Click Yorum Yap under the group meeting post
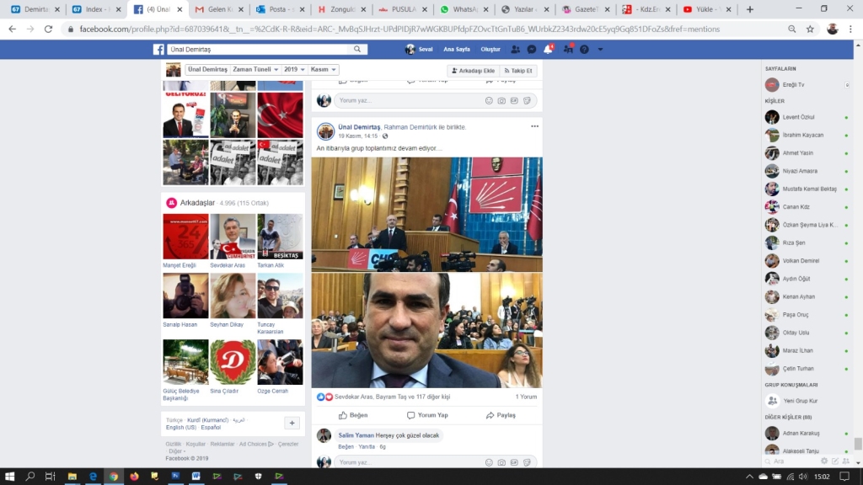 pos(427,415)
